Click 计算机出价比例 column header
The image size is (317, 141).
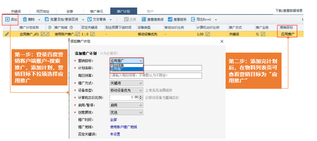[x=208, y=27]
